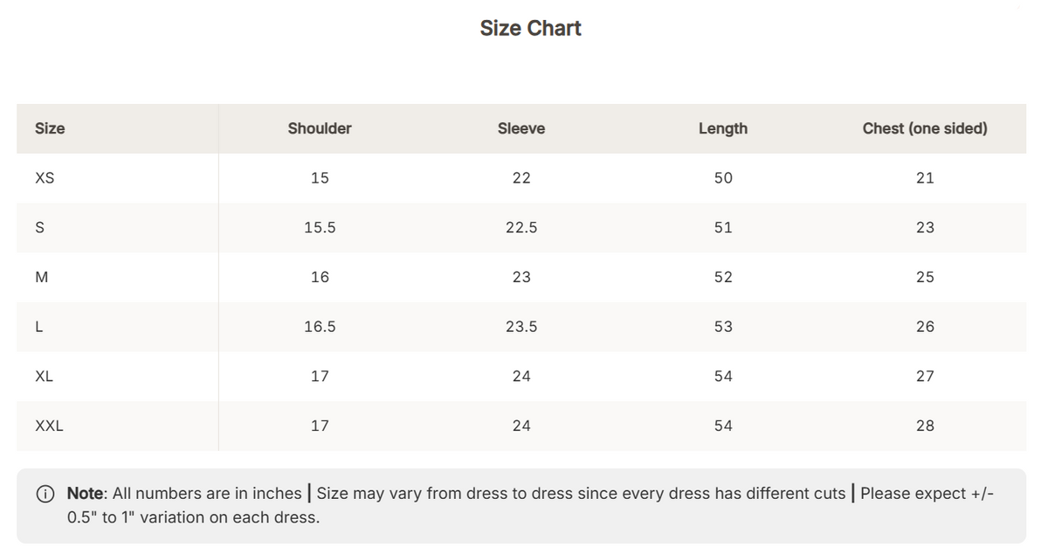1048x554 pixels.
Task: Select the XL size row label
Action: [x=45, y=377]
